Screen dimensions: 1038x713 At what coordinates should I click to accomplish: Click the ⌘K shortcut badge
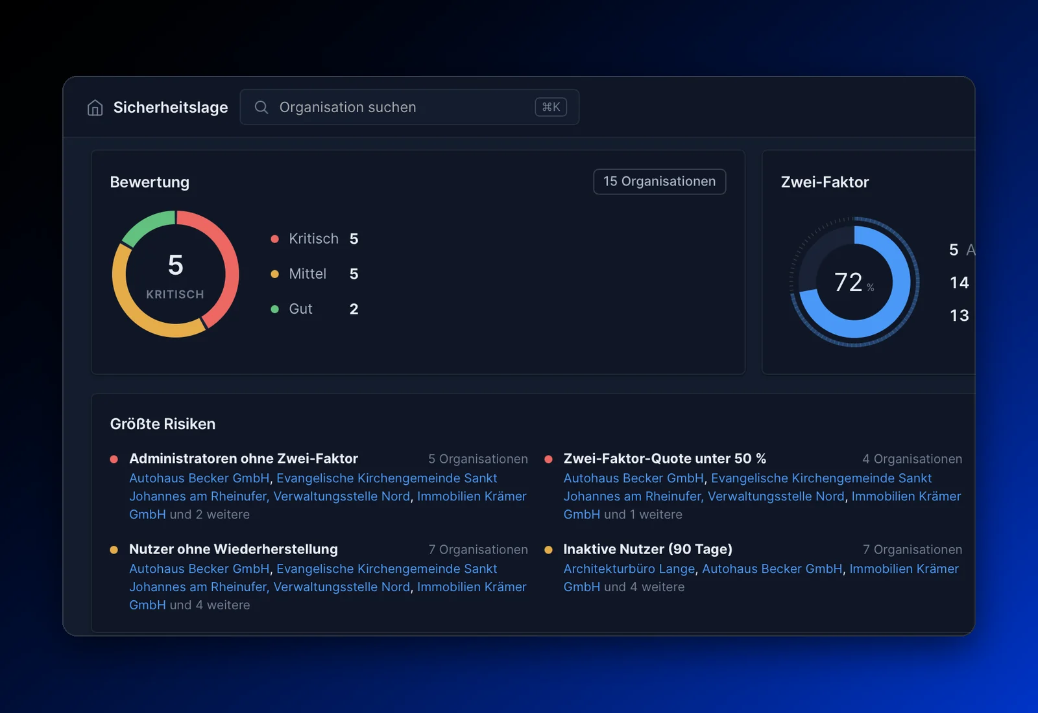pos(551,107)
